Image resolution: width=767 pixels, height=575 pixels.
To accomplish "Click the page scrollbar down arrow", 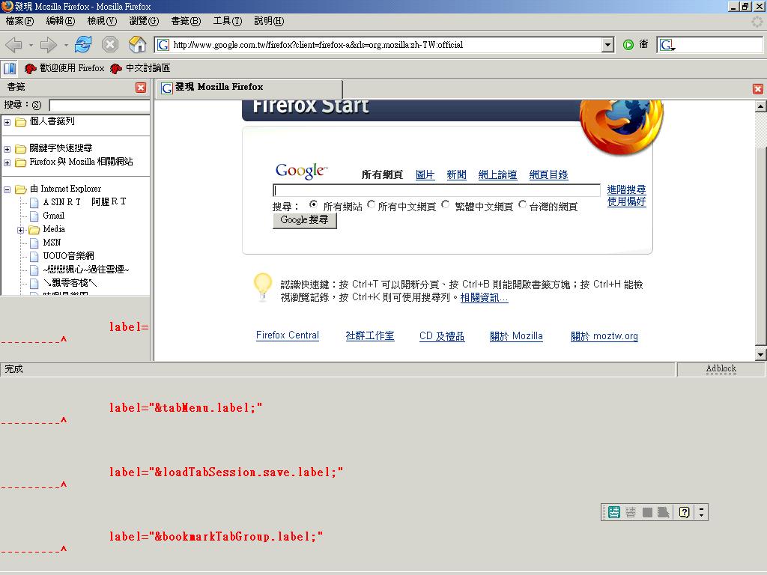I will coord(761,355).
